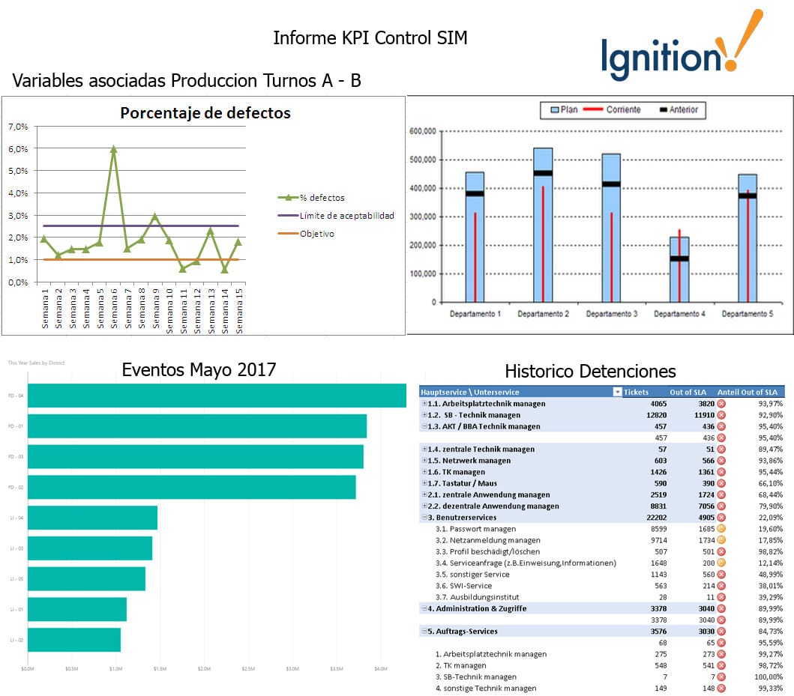The width and height of the screenshot is (794, 696).
Task: Expand 1.1. Arbeitsplatztechnik managen group
Action: coord(424,404)
